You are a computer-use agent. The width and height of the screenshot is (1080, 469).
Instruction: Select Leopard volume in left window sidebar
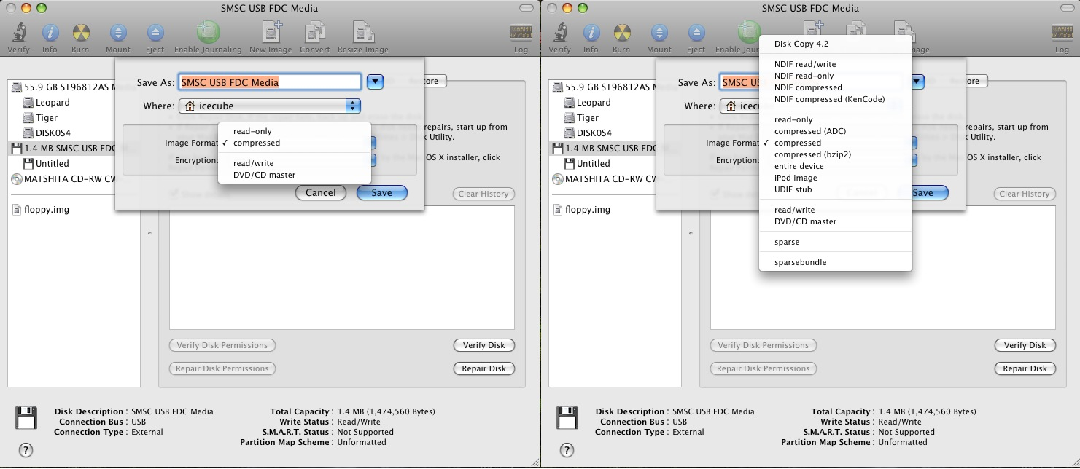tap(46, 103)
